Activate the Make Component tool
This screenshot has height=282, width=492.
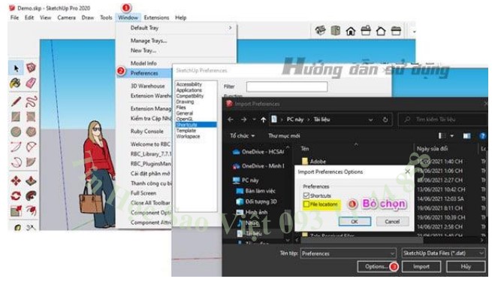click(x=31, y=68)
